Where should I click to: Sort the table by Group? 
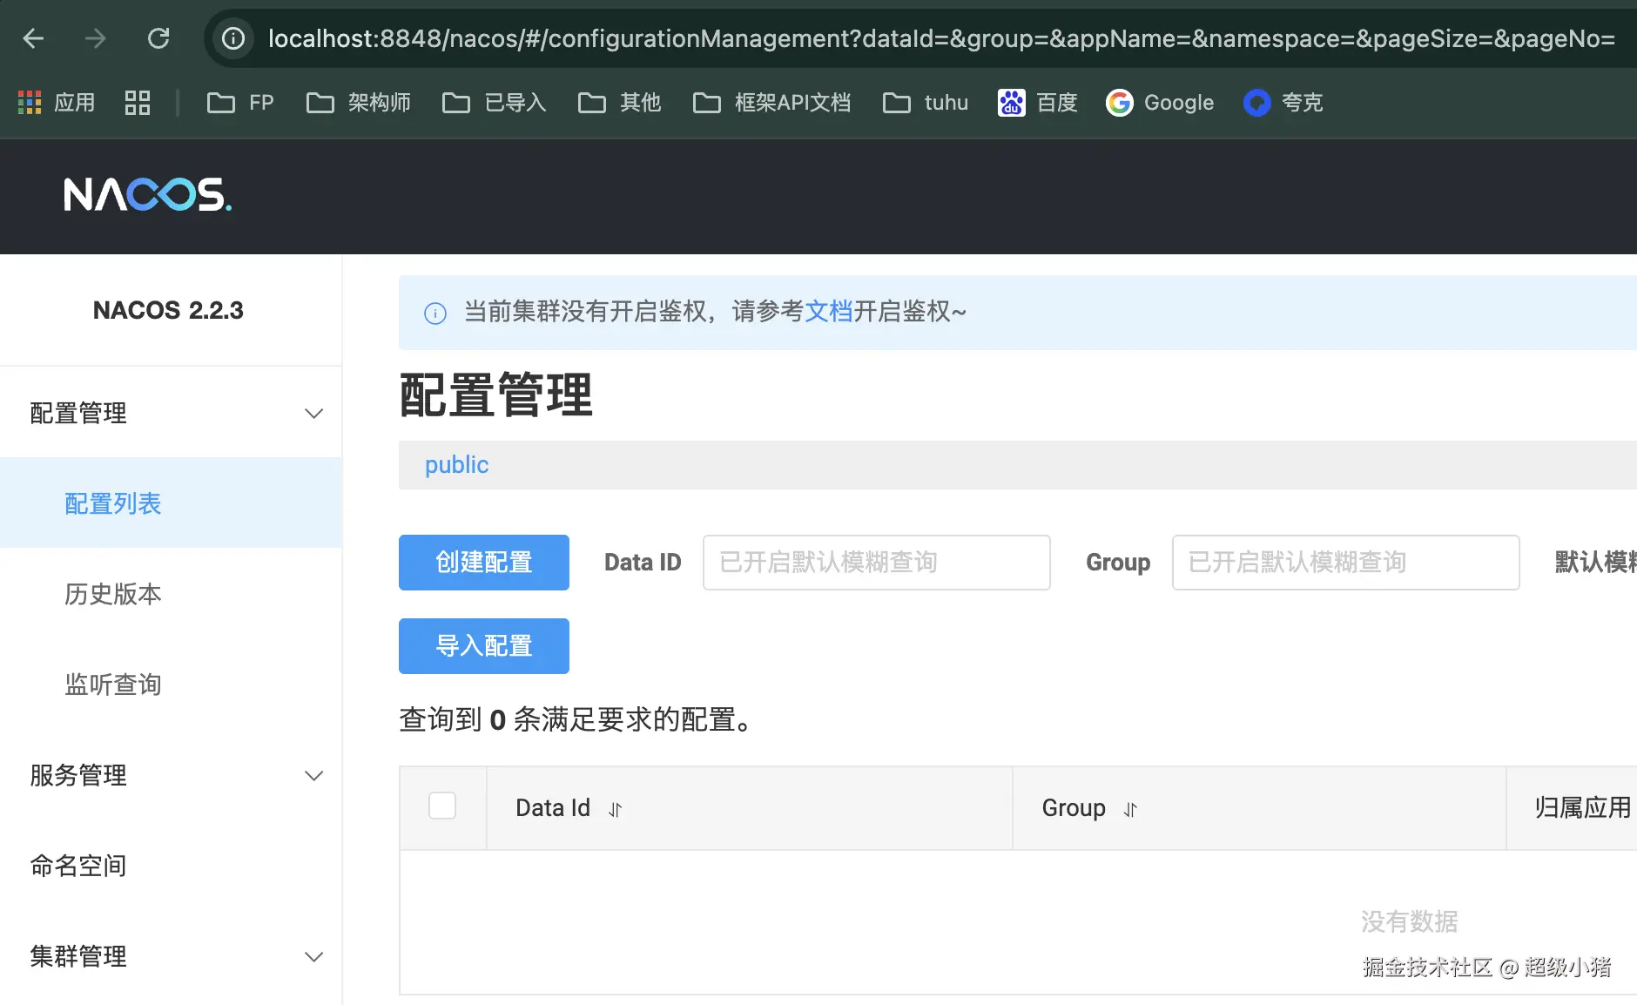point(1130,809)
